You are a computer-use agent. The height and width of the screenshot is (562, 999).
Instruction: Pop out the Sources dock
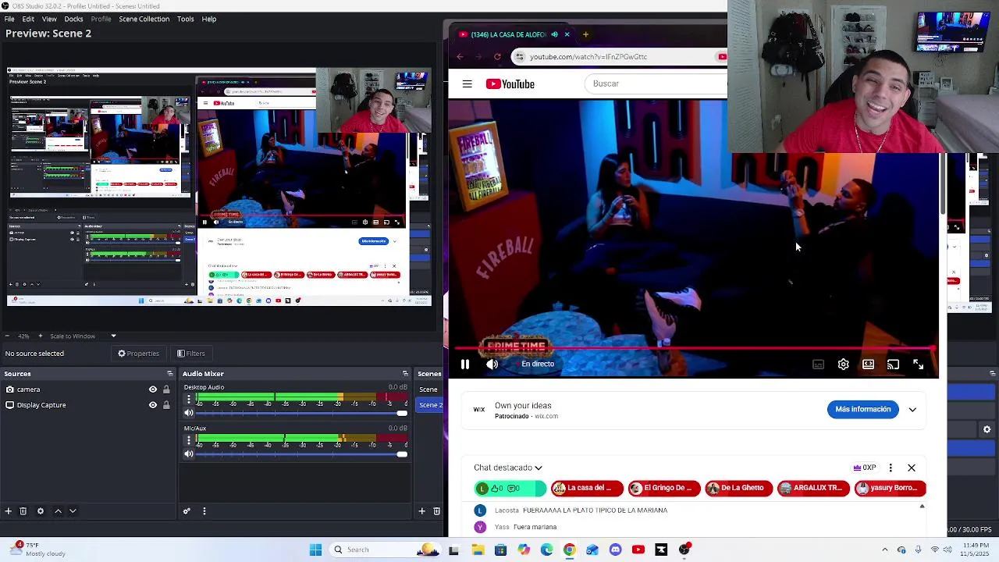coord(169,374)
